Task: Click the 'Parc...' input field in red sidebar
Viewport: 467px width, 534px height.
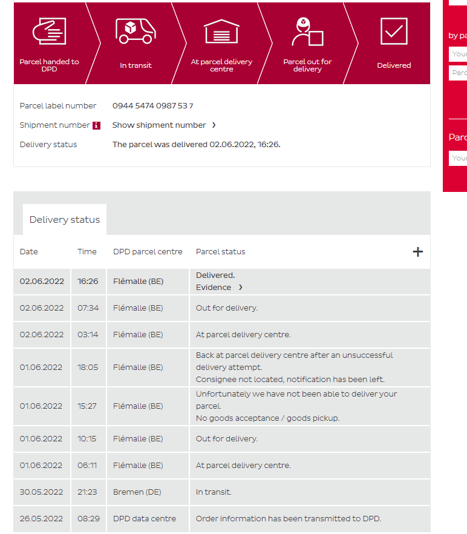Action: pyautogui.click(x=459, y=73)
